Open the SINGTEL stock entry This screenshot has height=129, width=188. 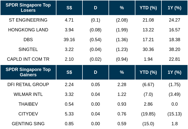(28, 49)
